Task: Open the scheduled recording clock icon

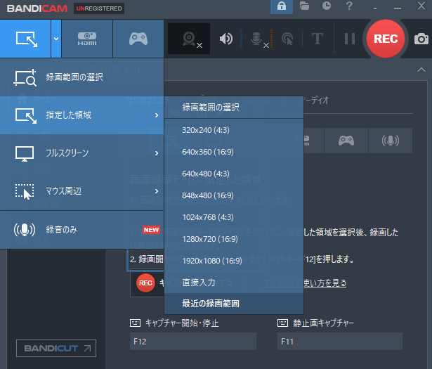Action: [327, 6]
